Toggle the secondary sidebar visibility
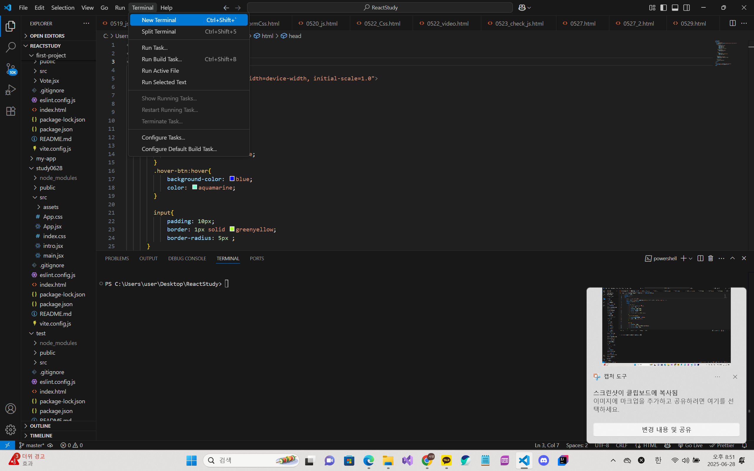The image size is (754, 471). click(x=686, y=7)
